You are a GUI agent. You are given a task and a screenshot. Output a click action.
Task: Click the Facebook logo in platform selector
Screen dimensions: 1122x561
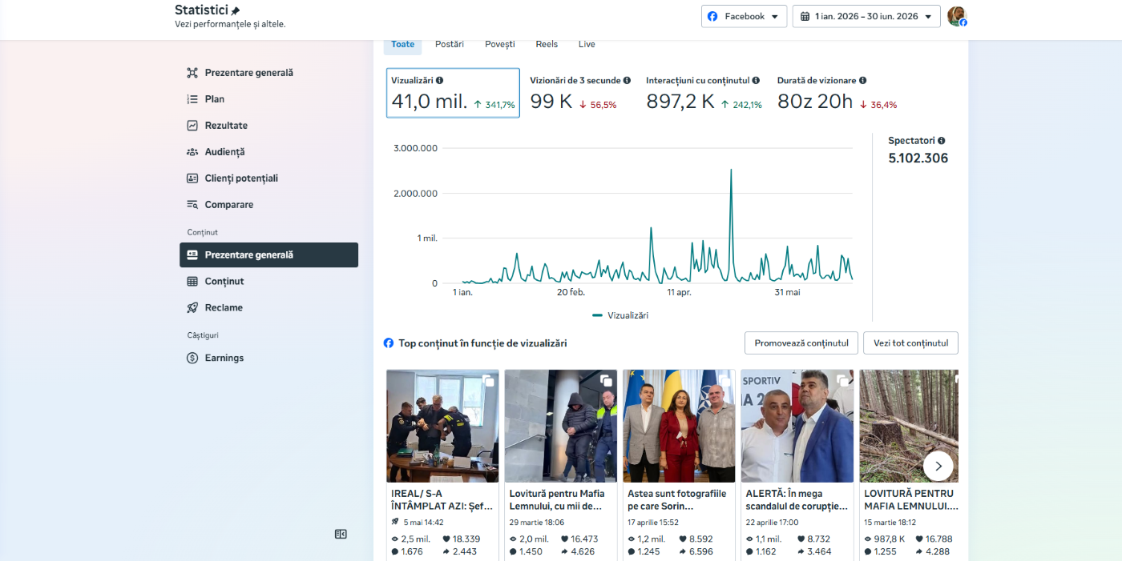[712, 16]
